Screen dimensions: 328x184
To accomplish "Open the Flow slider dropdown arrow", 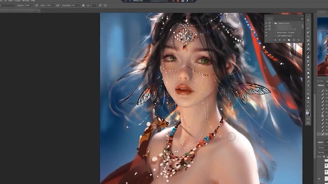I will (53, 5).
